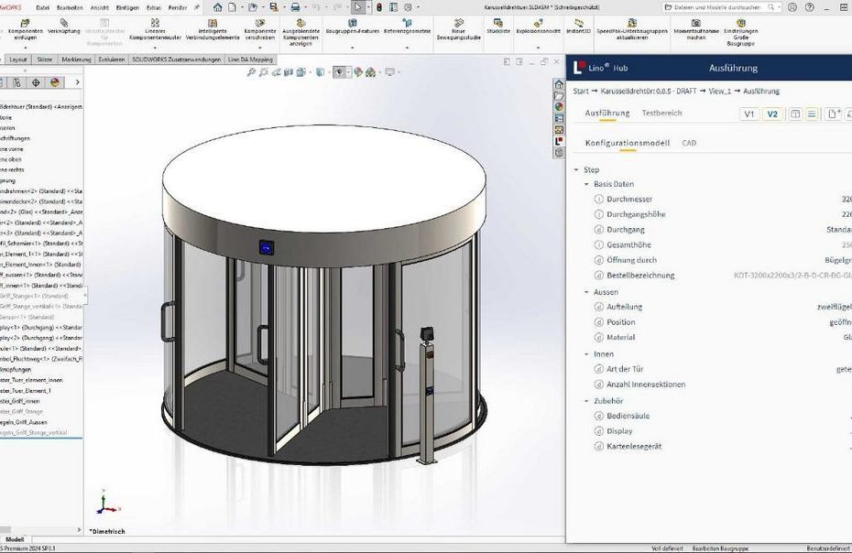The width and height of the screenshot is (852, 553).
Task: Click Momentaufnahme machen camera icon
Action: click(x=697, y=23)
